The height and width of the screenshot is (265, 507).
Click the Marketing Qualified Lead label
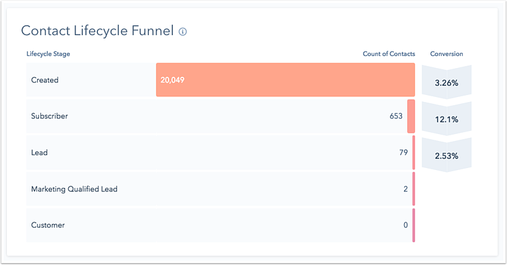click(x=74, y=189)
